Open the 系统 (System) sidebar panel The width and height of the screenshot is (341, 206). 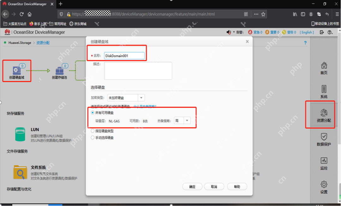pyautogui.click(x=324, y=91)
